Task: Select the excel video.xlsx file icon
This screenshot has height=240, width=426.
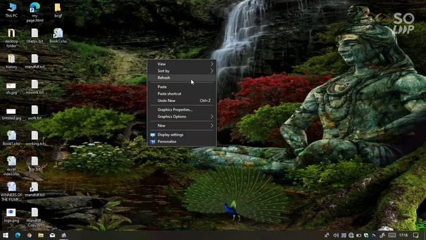Action: (11, 166)
